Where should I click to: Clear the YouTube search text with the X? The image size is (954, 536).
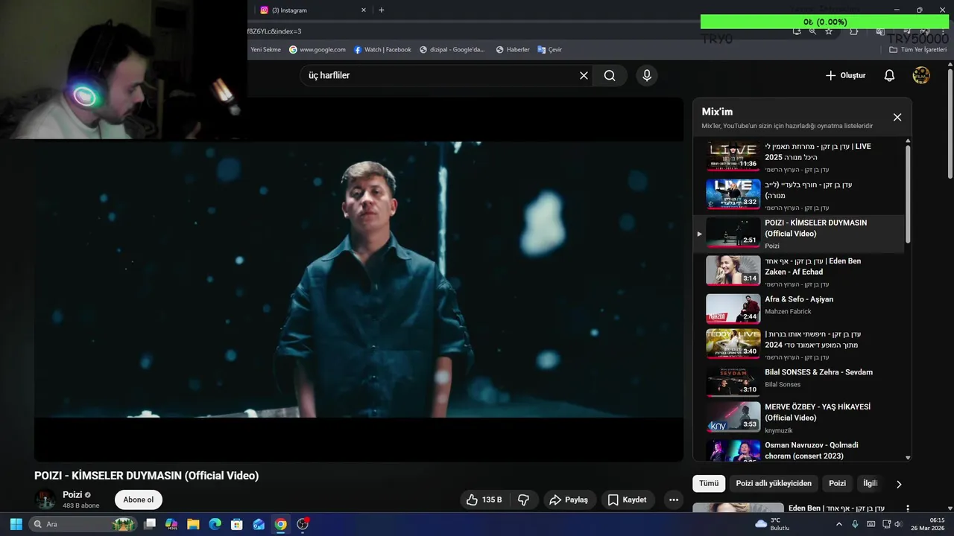(x=584, y=75)
